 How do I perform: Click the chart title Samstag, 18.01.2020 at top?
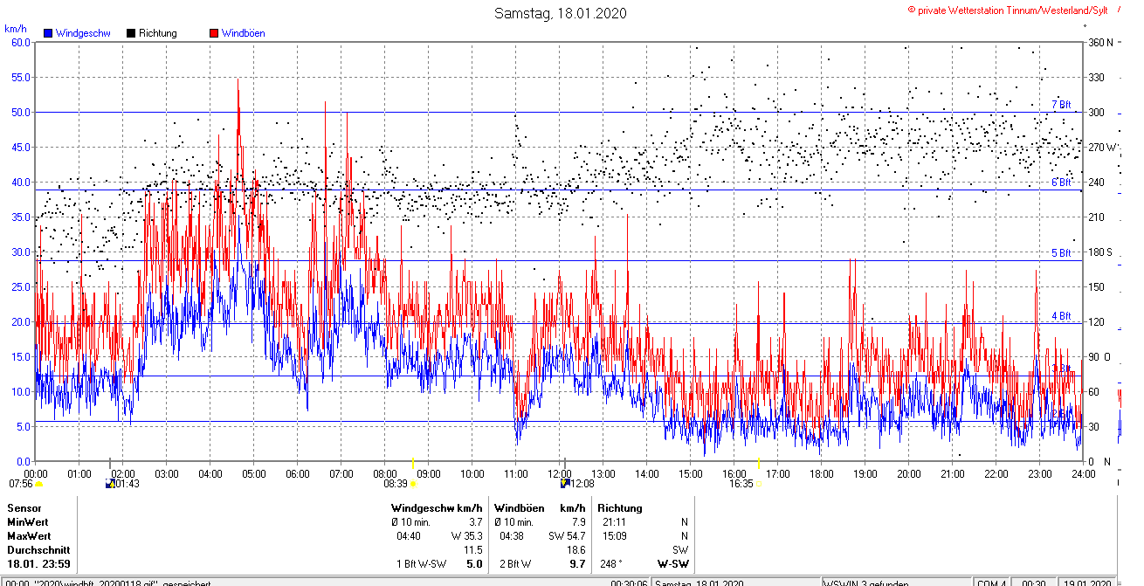pyautogui.click(x=560, y=13)
